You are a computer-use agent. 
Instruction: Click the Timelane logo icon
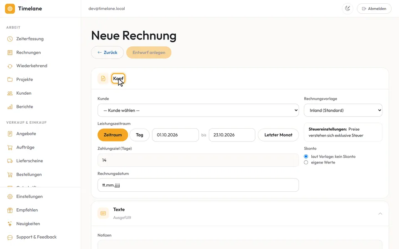coord(10,9)
